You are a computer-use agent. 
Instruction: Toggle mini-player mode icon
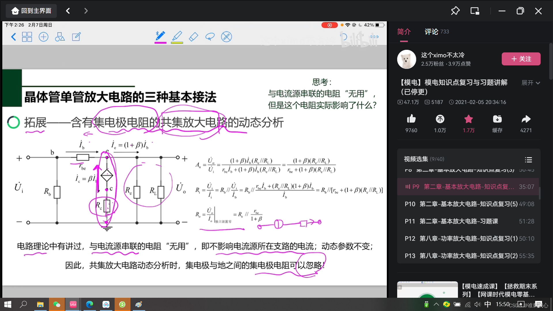click(x=475, y=11)
